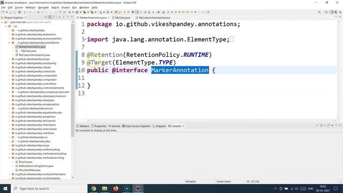
Task: Click the ENG language indicator in tray
Action: click(311, 188)
